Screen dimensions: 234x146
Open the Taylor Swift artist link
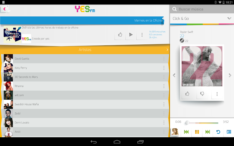(x=186, y=32)
